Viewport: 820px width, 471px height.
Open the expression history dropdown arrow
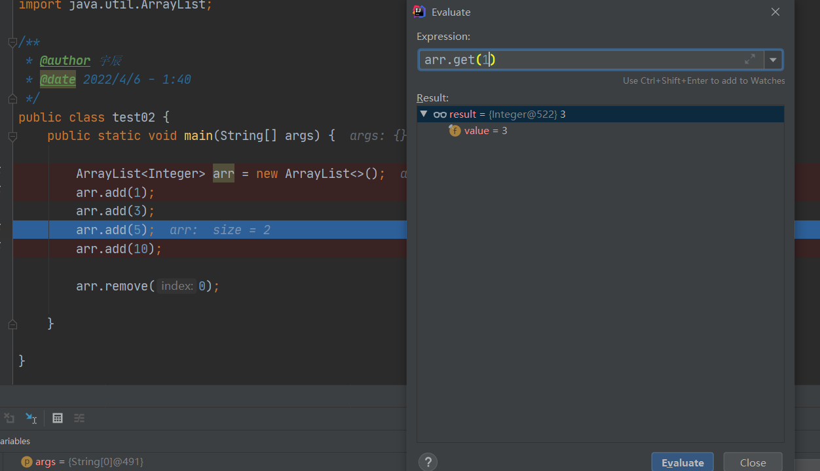[773, 60]
